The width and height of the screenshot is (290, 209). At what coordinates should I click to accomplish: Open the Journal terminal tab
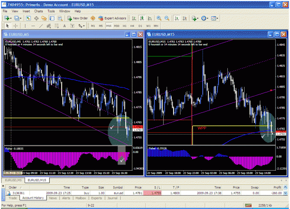click(112, 198)
